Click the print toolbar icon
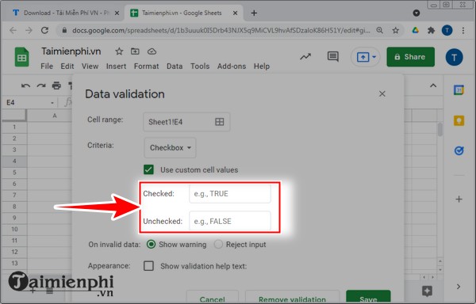Viewport: 476px width, 304px height. tap(56, 85)
